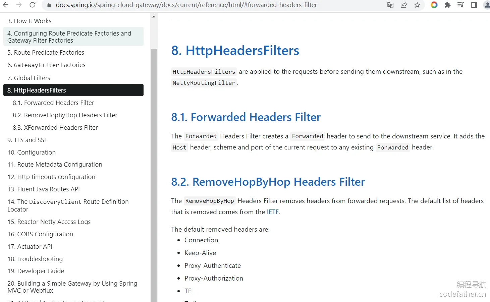This screenshot has width=490, height=302.
Task: Select '11. Route Metadata Configuration'
Action: 55,165
